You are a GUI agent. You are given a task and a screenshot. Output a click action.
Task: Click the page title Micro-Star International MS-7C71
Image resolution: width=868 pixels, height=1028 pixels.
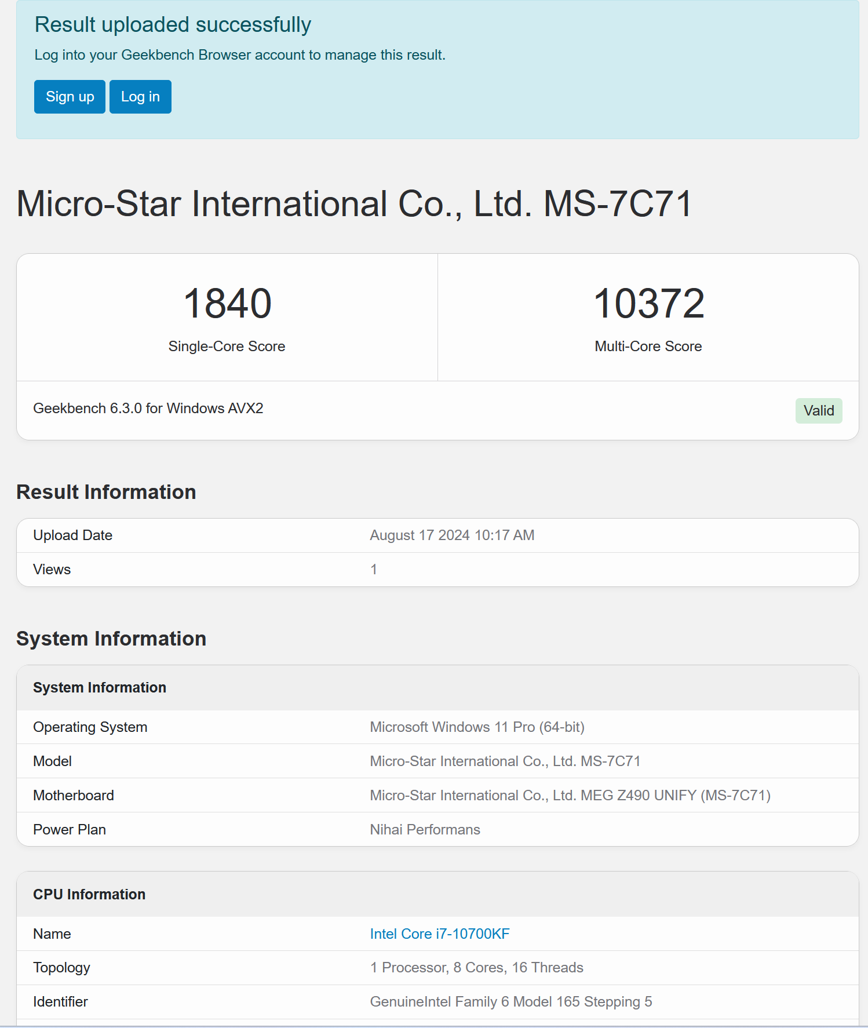tap(355, 204)
